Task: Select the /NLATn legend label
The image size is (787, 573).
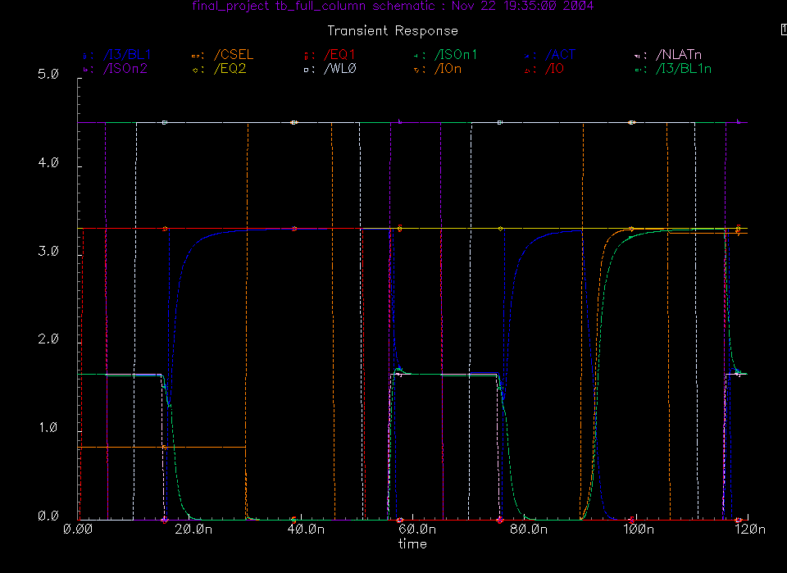Action: coord(678,55)
